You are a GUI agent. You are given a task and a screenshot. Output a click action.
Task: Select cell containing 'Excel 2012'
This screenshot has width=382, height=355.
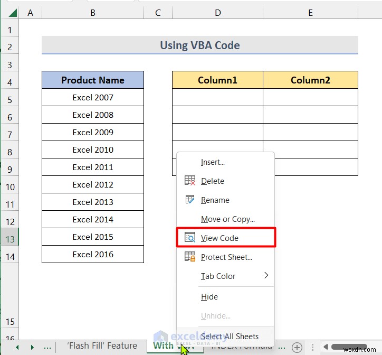(x=93, y=184)
